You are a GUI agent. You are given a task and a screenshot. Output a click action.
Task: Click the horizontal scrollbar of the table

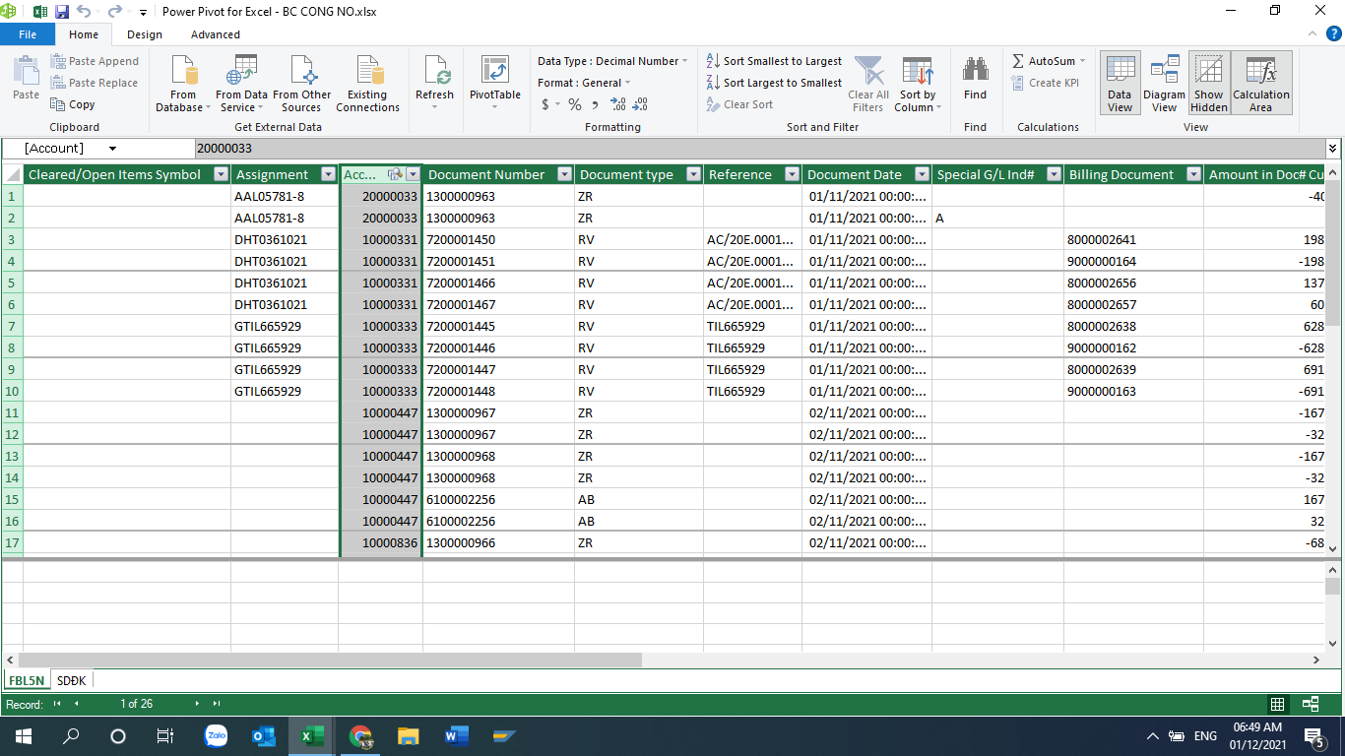[x=330, y=660]
